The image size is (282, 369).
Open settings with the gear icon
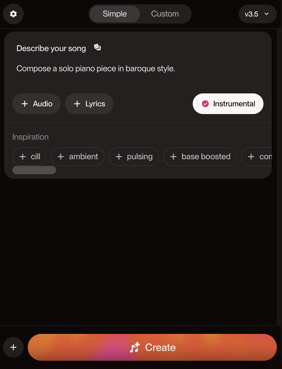click(x=13, y=14)
